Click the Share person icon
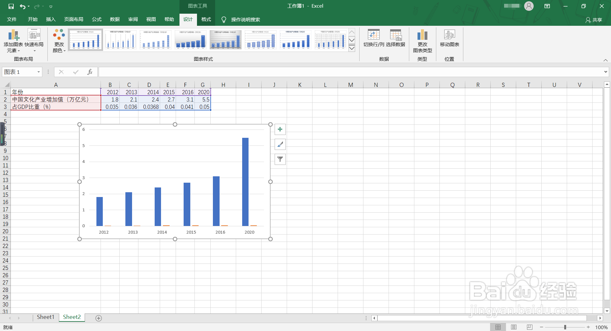This screenshot has height=331, width=611. 588,20
